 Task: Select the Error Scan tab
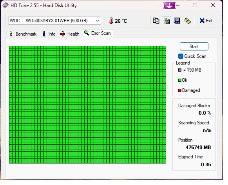tap(98, 33)
